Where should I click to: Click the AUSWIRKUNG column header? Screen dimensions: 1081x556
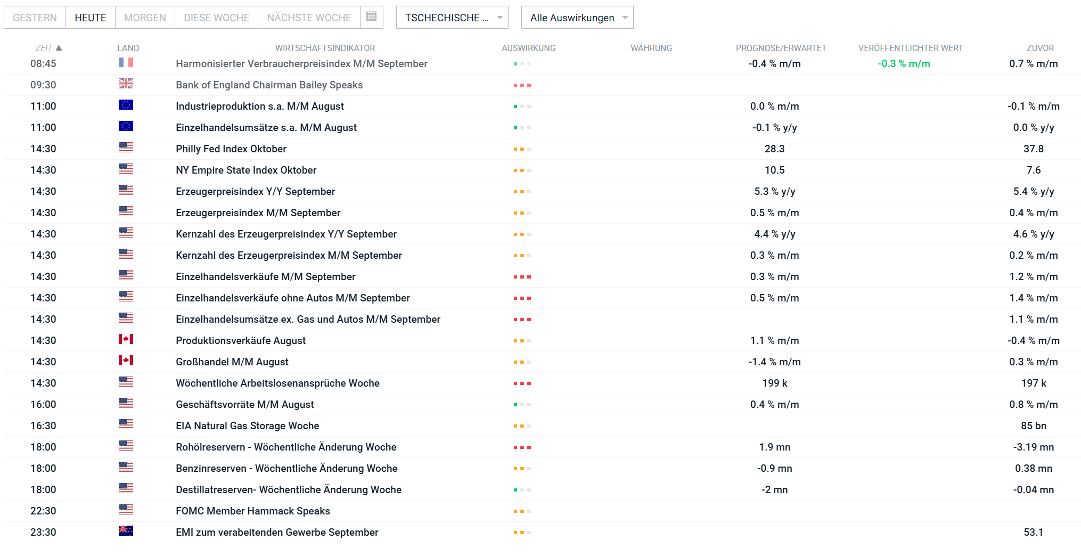click(529, 48)
